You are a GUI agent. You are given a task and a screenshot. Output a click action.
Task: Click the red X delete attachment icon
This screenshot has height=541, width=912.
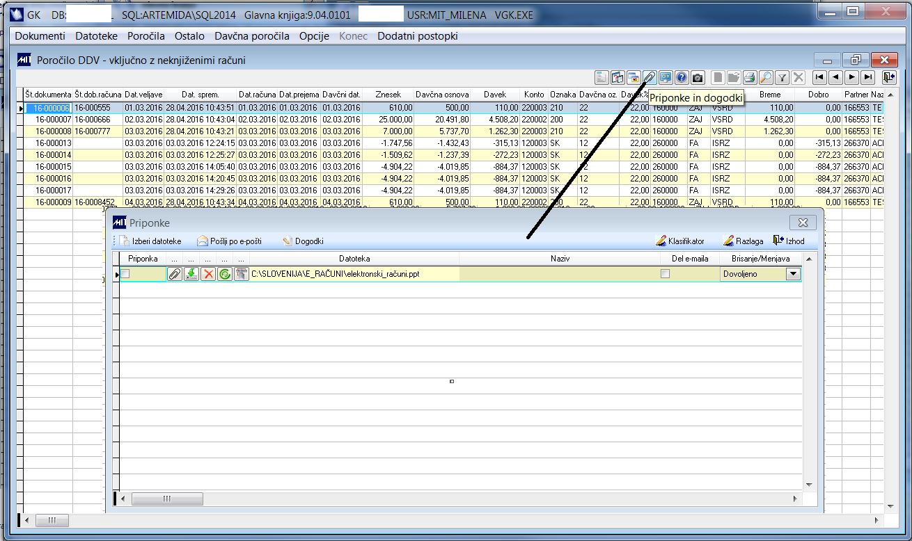pyautogui.click(x=207, y=274)
